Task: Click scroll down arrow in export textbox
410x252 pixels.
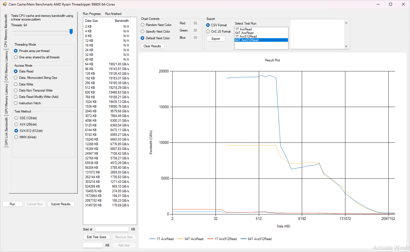Action: click(346, 46)
